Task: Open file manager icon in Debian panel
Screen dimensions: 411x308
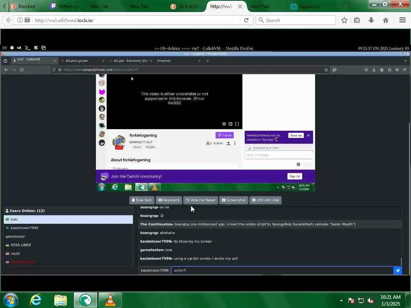Action: point(43,48)
